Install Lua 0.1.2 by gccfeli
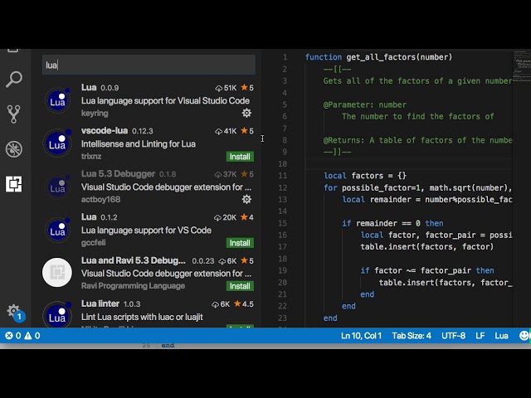This screenshot has height=398, width=531. (240, 243)
